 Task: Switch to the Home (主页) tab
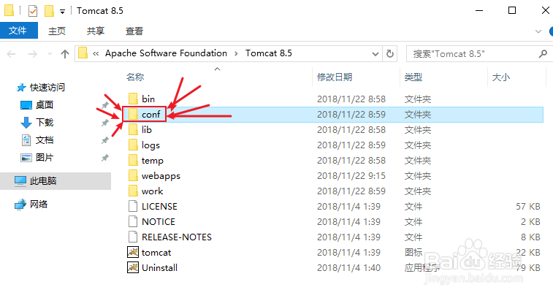pos(57,31)
